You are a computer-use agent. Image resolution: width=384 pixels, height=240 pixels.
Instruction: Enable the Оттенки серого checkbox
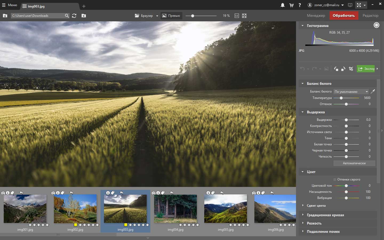tap(335, 179)
